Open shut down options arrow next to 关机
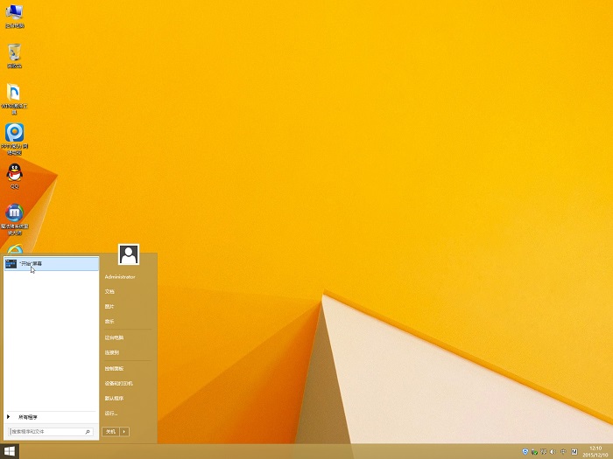 [x=124, y=432]
